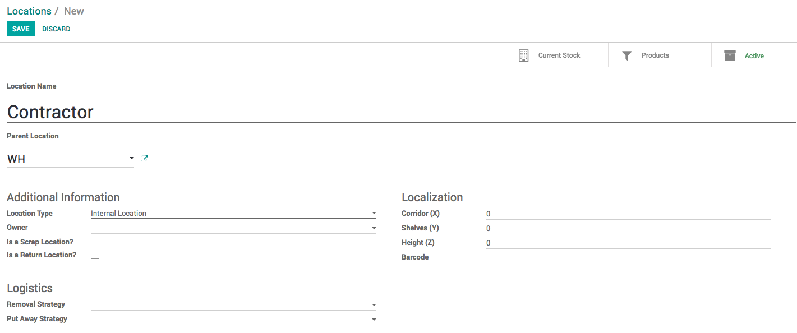This screenshot has height=333, width=797.
Task: Focus the Corridor (X) input field
Action: 628,214
